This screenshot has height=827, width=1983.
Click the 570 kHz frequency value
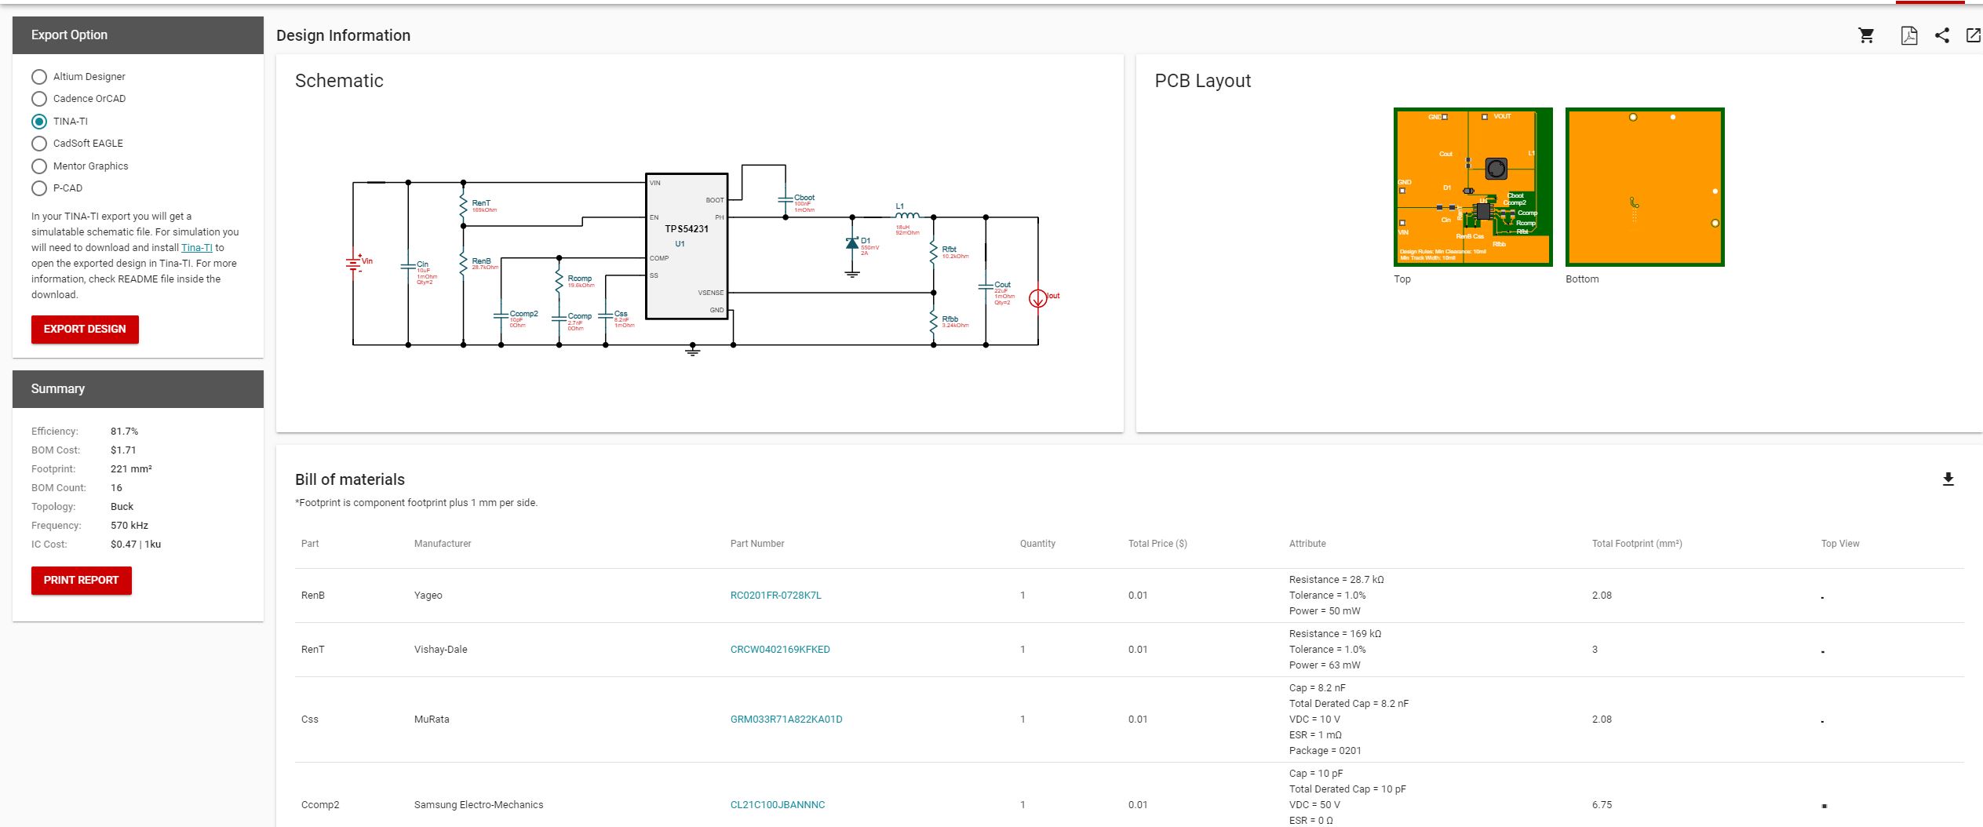point(129,526)
